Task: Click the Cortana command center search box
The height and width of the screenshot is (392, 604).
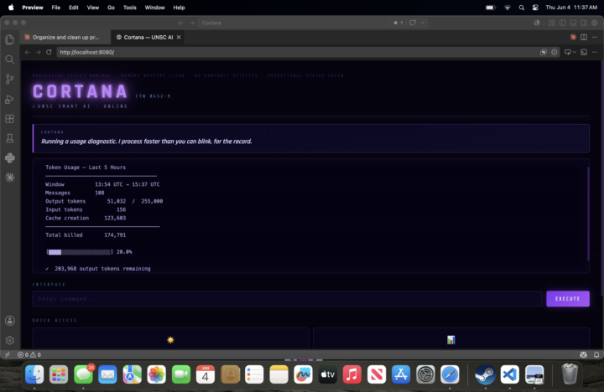Action: tap(294, 23)
